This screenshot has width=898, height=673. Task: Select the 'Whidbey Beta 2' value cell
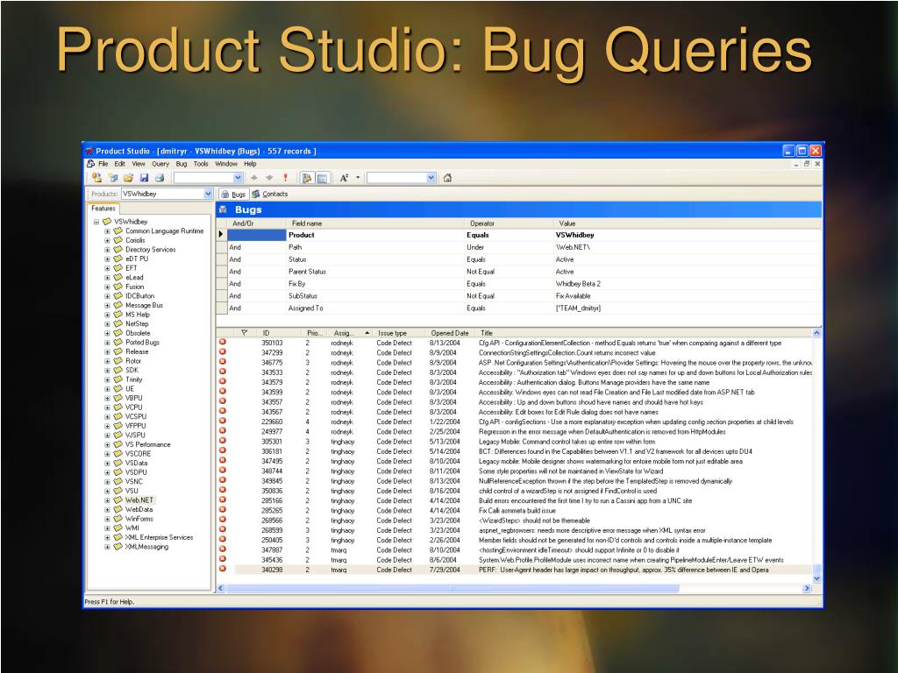coord(687,284)
